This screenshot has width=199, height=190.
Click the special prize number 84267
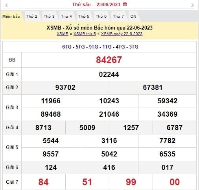(109, 60)
